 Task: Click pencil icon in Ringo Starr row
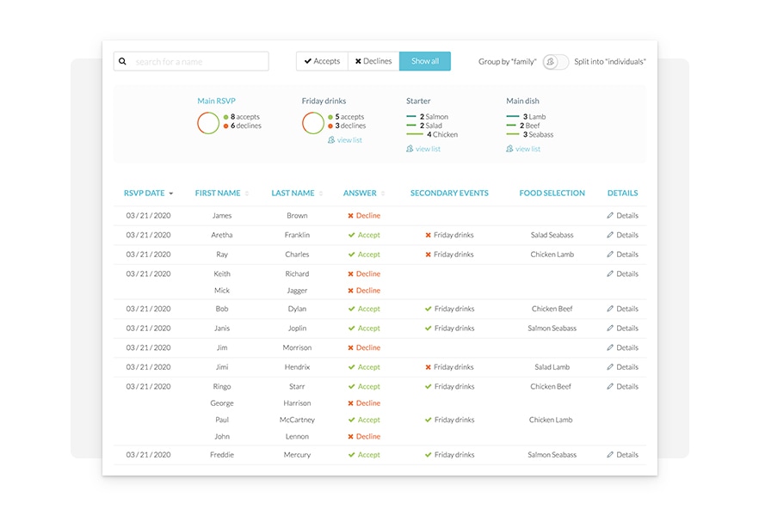click(x=610, y=386)
